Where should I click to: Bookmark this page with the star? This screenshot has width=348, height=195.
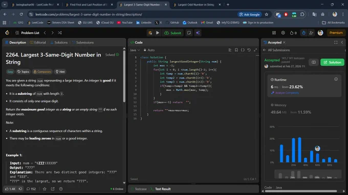coord(267,14)
